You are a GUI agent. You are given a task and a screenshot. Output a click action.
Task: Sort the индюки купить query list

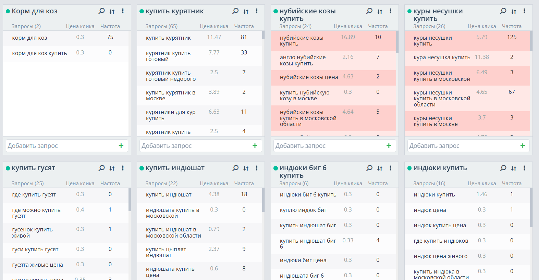click(514, 168)
